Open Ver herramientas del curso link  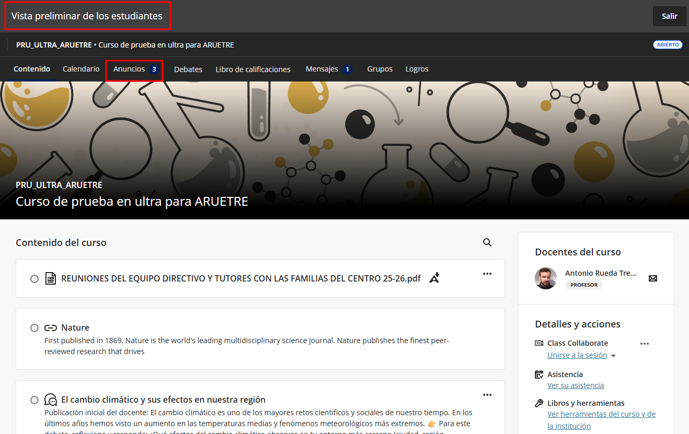(601, 414)
